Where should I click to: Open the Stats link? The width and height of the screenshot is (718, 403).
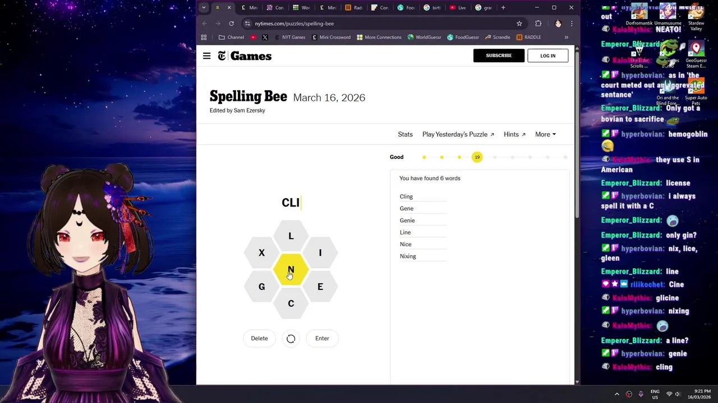[405, 134]
